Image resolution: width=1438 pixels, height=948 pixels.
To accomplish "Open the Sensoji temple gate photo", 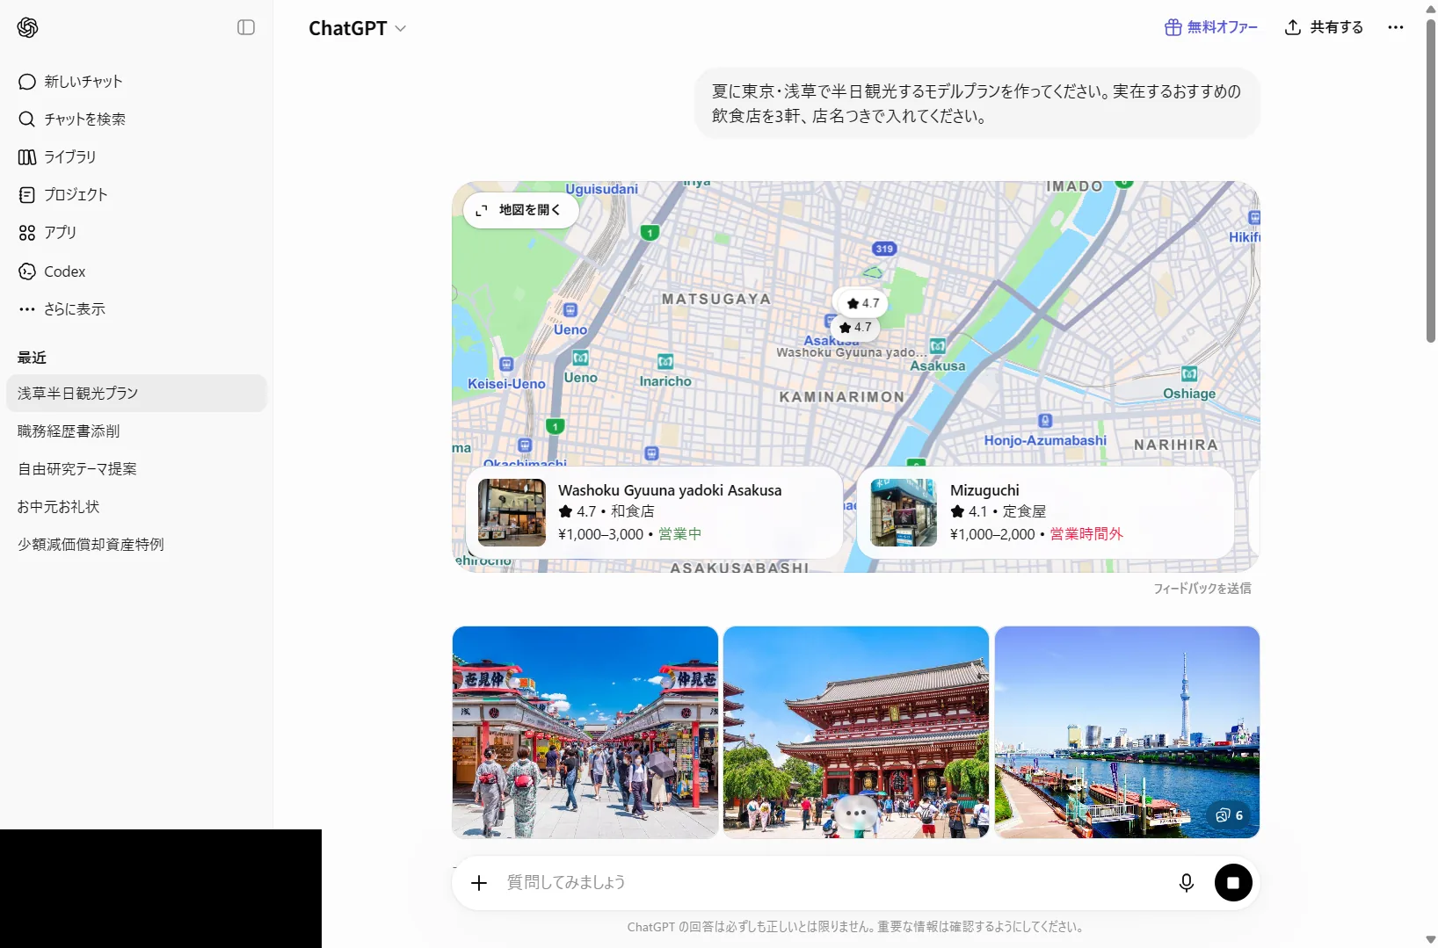I will (856, 732).
